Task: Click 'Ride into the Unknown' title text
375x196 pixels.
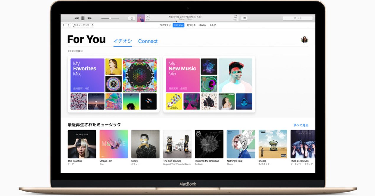Action: [207, 161]
